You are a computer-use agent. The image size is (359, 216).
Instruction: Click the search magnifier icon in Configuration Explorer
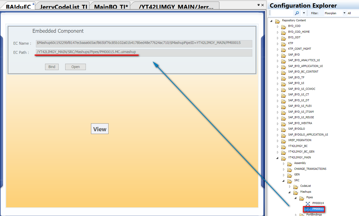297,13
